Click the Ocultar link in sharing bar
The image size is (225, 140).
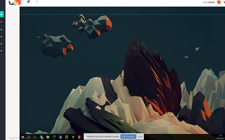pos(140,136)
